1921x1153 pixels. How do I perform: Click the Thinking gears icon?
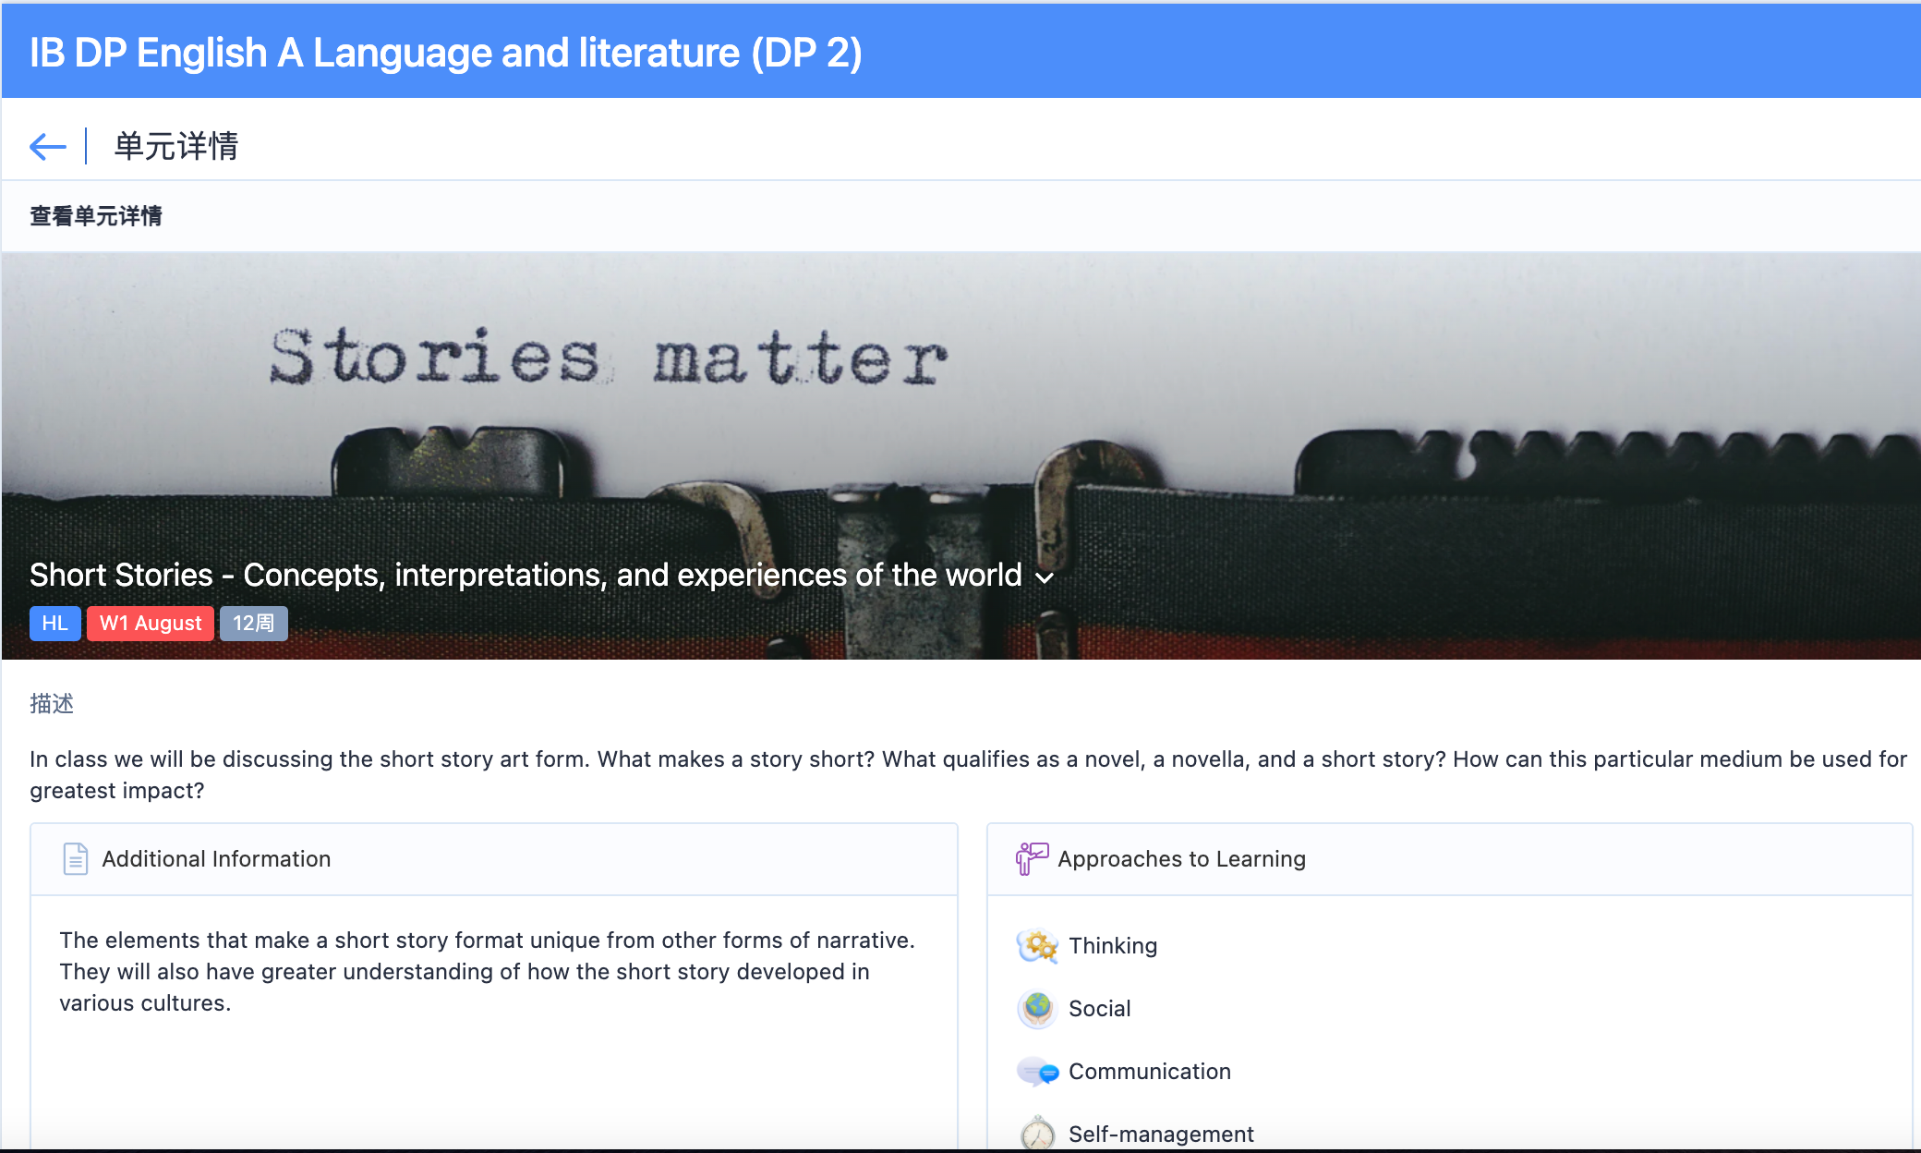point(1038,946)
